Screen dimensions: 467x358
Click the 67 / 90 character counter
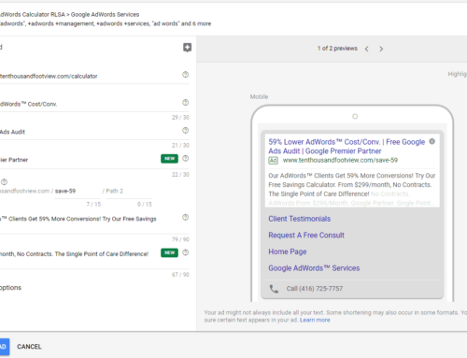coord(180,275)
